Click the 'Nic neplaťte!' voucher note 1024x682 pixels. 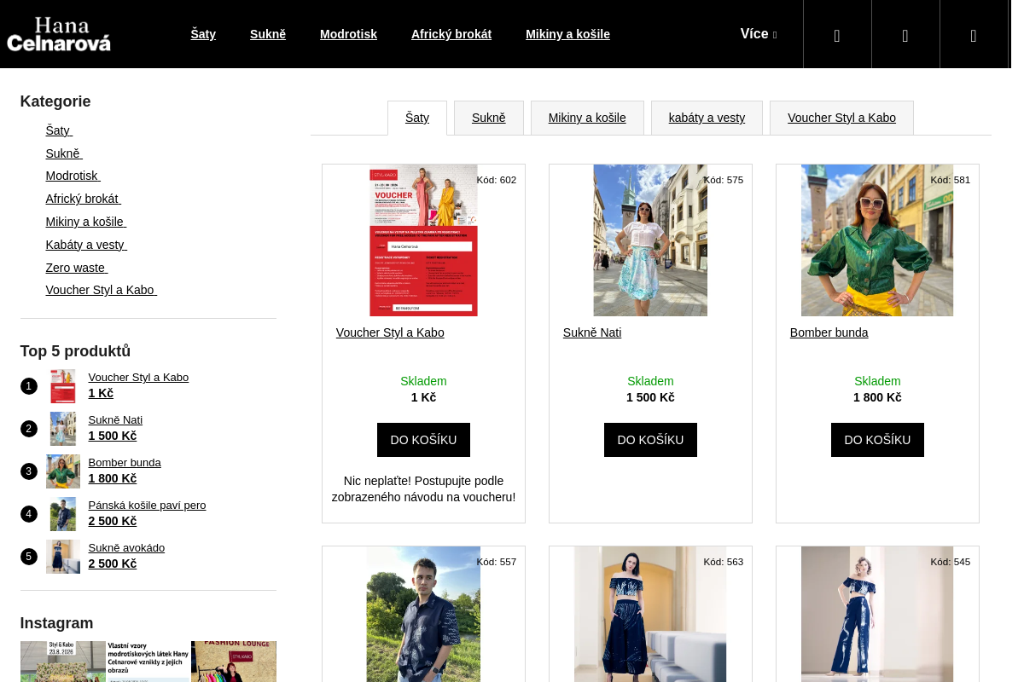pyautogui.click(x=423, y=488)
